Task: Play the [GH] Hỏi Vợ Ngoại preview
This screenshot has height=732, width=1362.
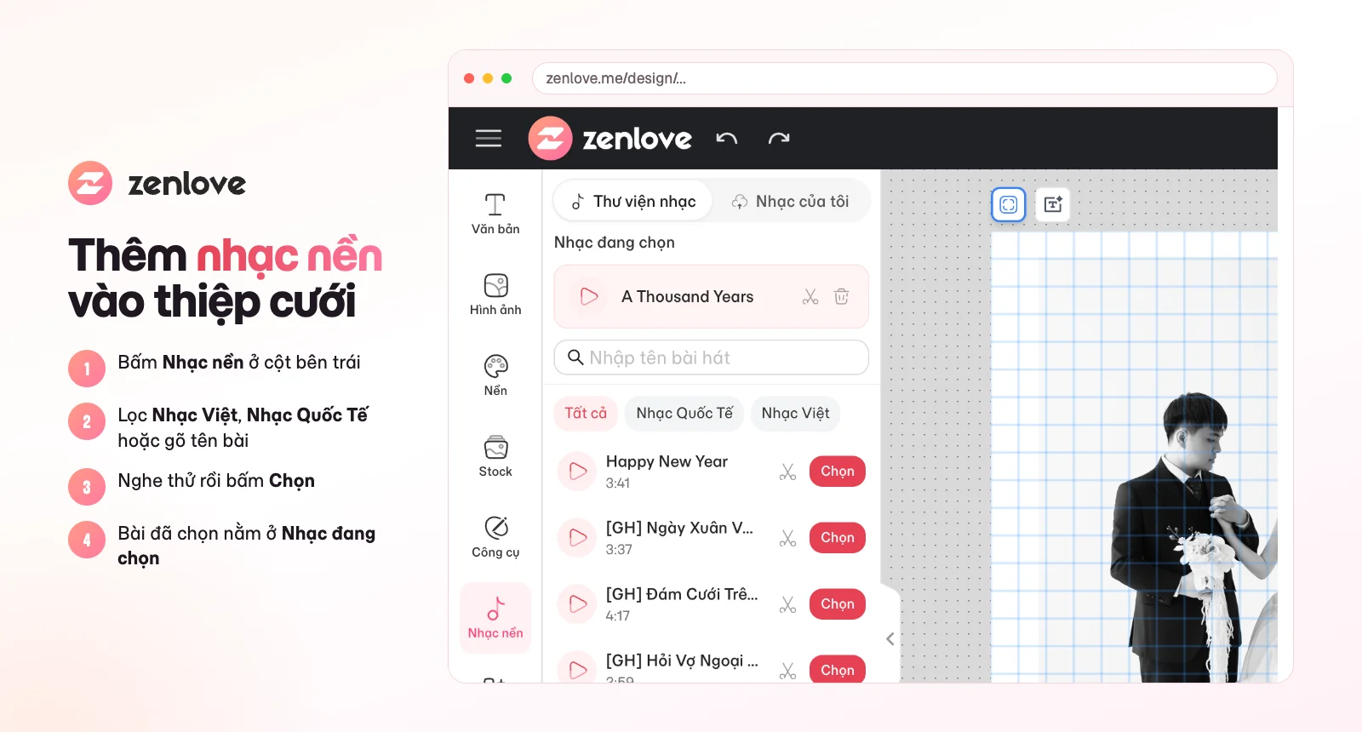Action: [x=578, y=670]
